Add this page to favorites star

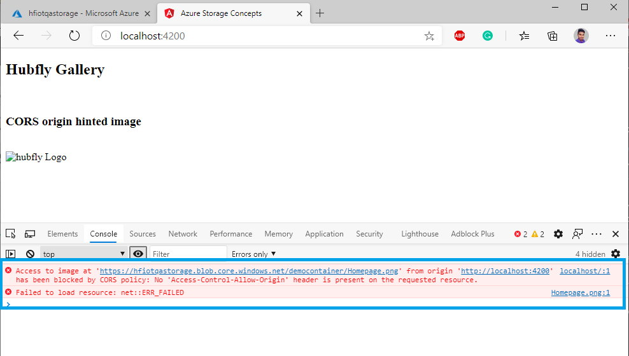coord(429,36)
